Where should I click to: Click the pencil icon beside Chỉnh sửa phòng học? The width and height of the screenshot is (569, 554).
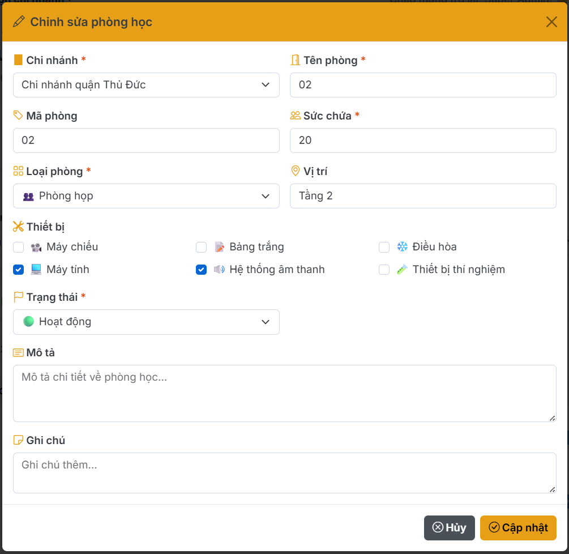pyautogui.click(x=19, y=22)
